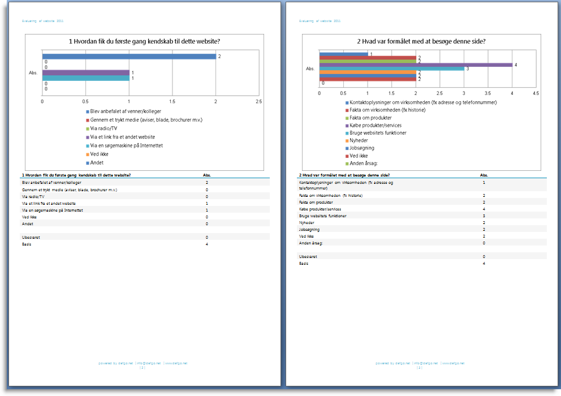The image size is (561, 396).
Task: Click the purple bar labeled 4 in question 2 chart
Action: point(416,65)
